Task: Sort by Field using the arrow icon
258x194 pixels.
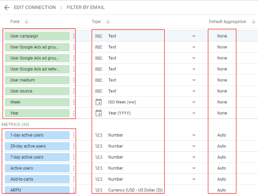Action: tap(26, 22)
